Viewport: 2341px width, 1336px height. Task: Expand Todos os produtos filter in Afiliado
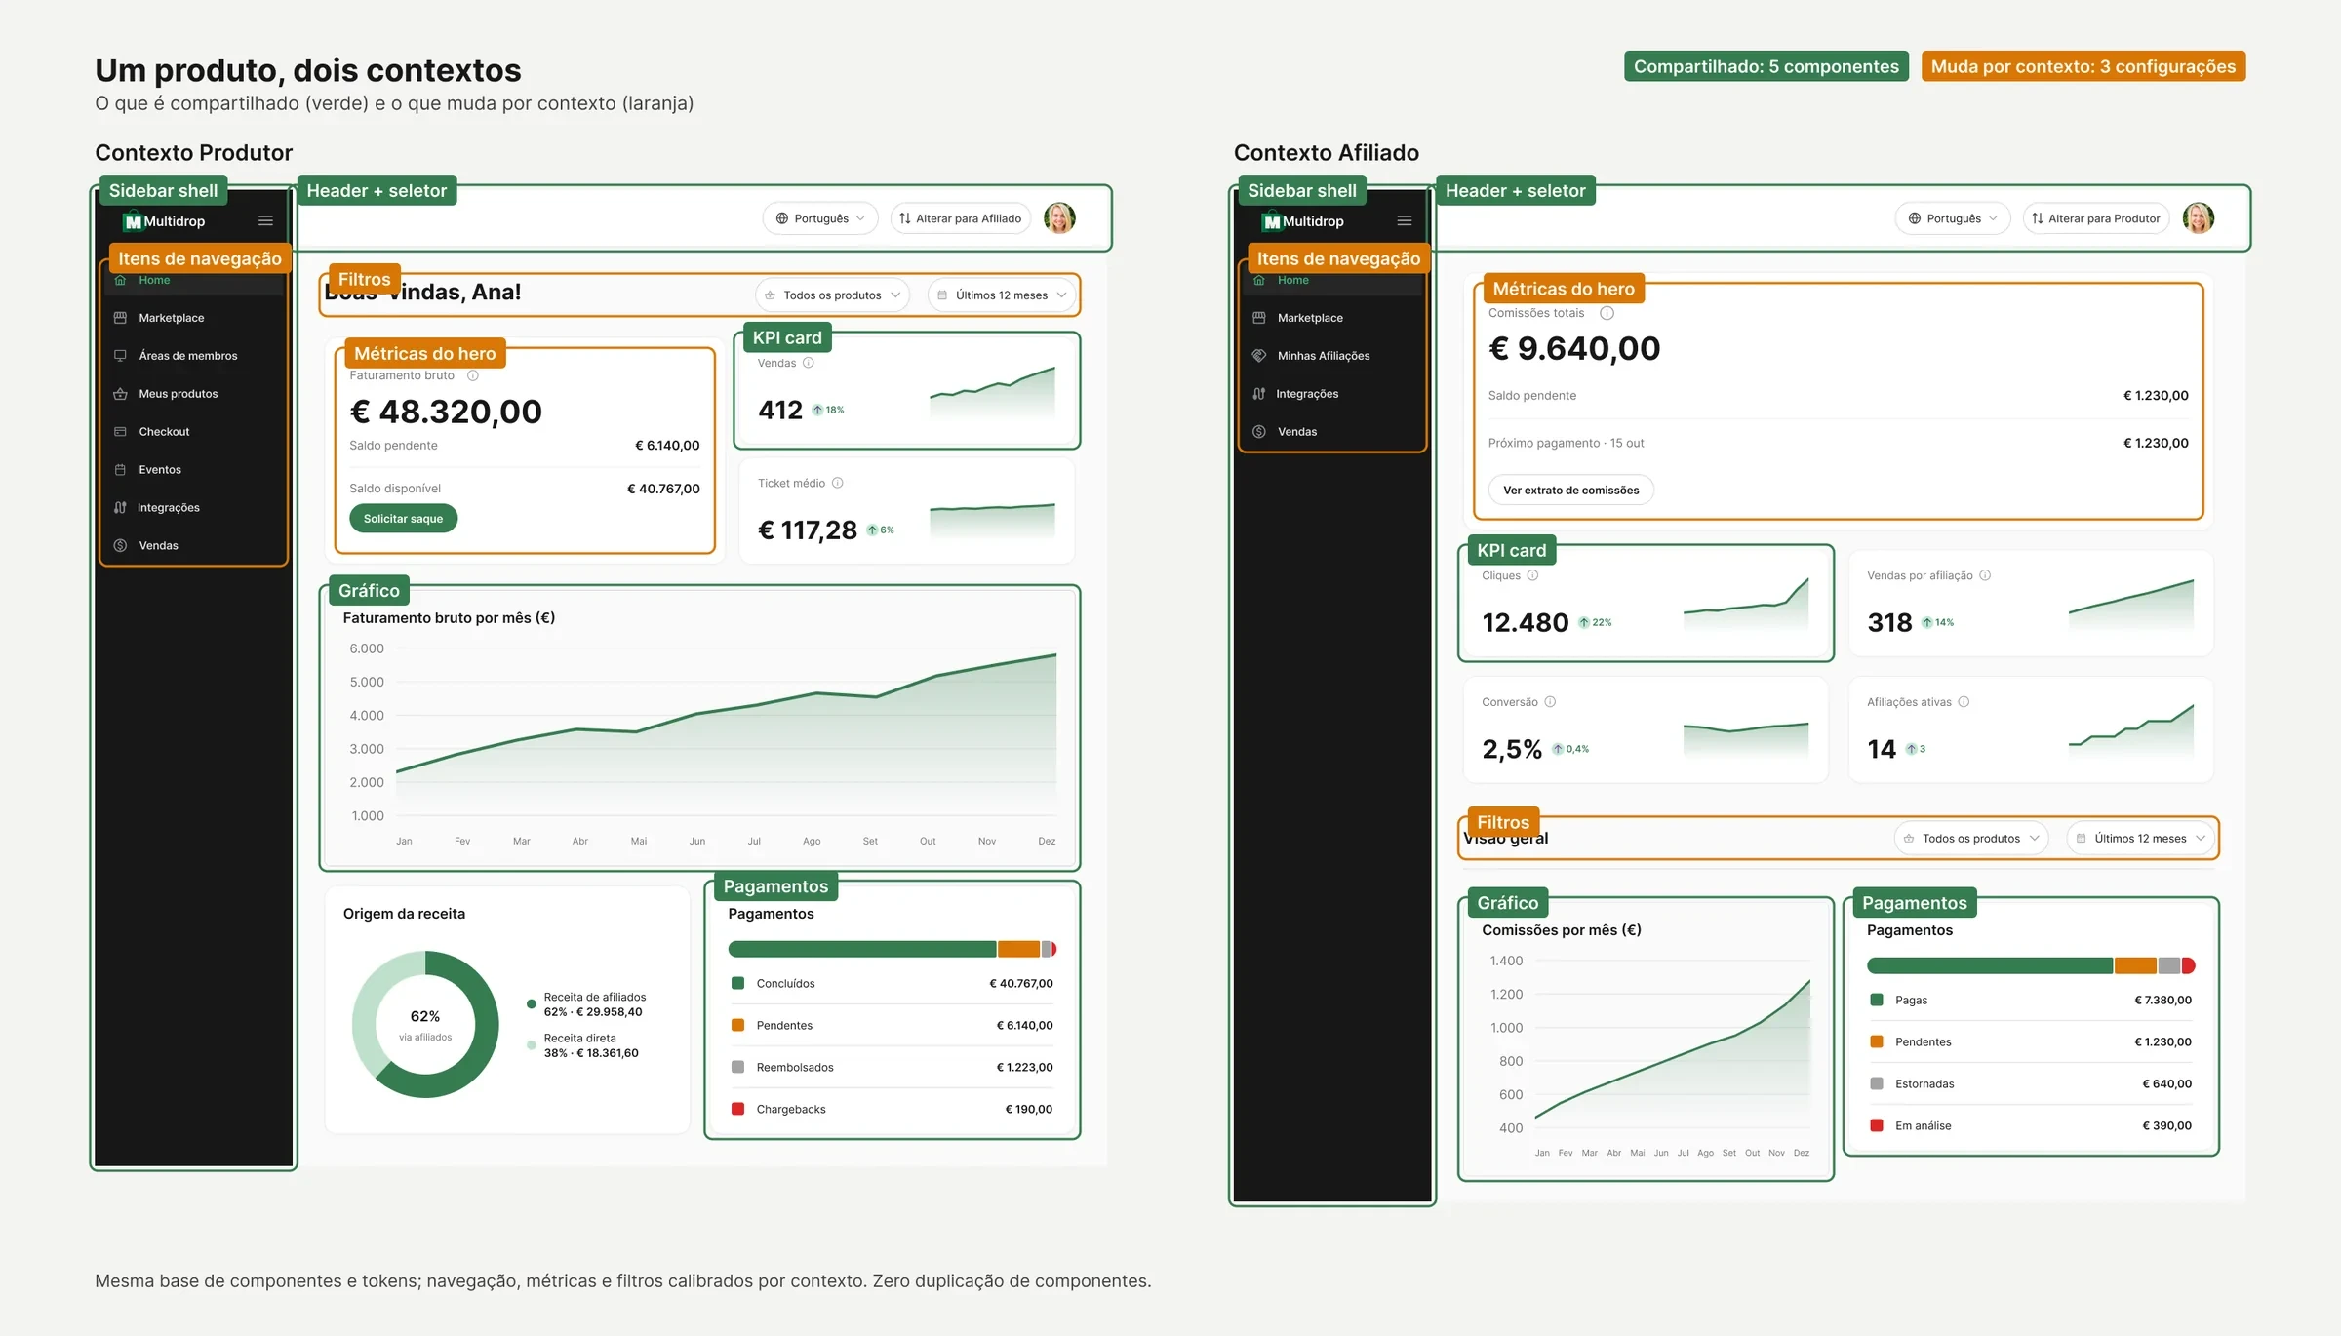click(1971, 839)
